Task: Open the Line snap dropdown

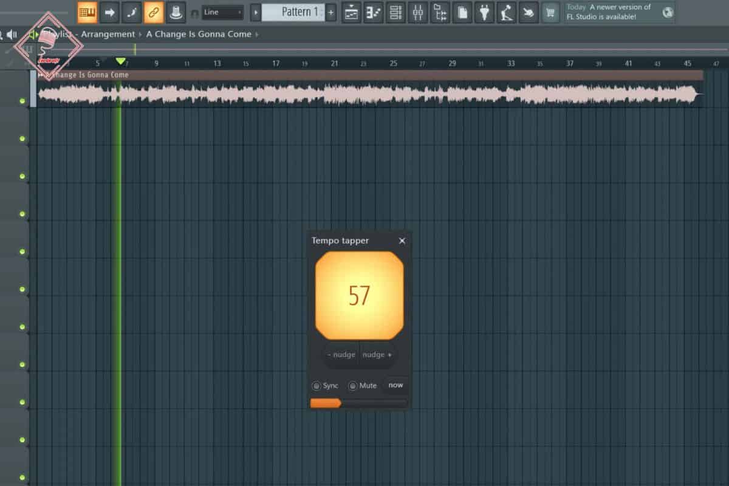Action: 222,12
